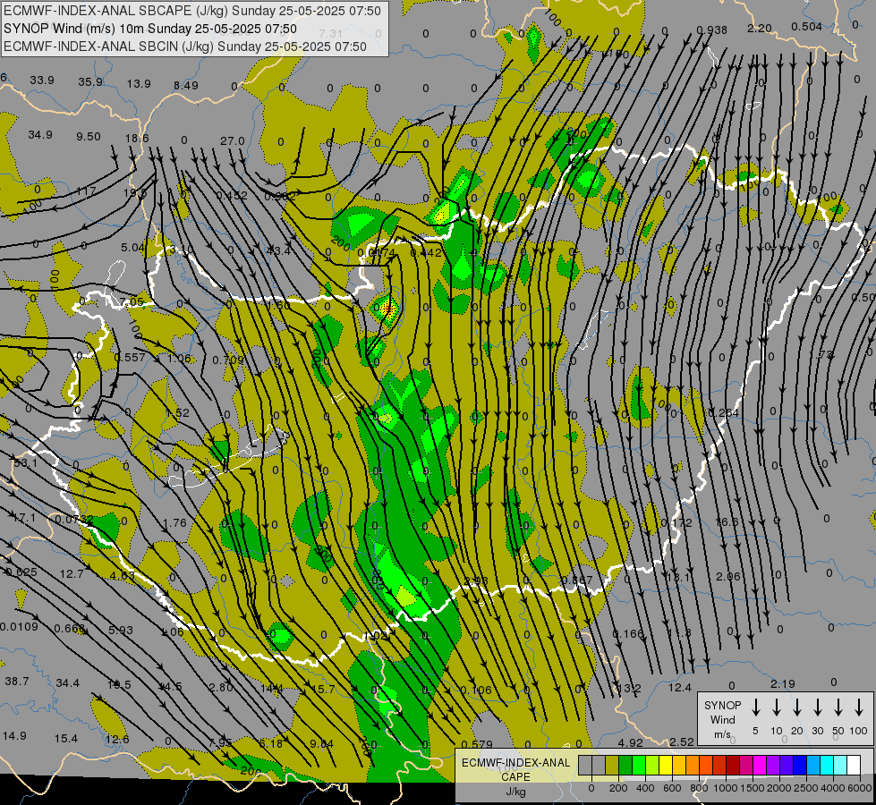Click the dark green swatch in the CAPE legend
Screen dimensions: 876x805
click(x=625, y=766)
